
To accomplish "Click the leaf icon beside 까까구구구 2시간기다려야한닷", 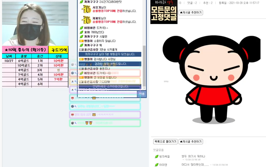I will click(x=81, y=2).
